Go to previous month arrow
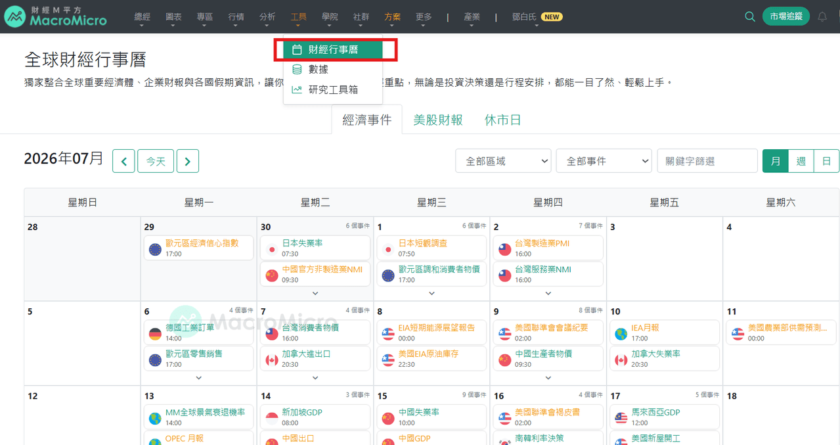840x445 pixels. 123,161
